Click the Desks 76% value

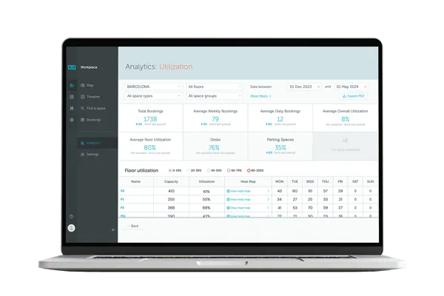pos(214,147)
